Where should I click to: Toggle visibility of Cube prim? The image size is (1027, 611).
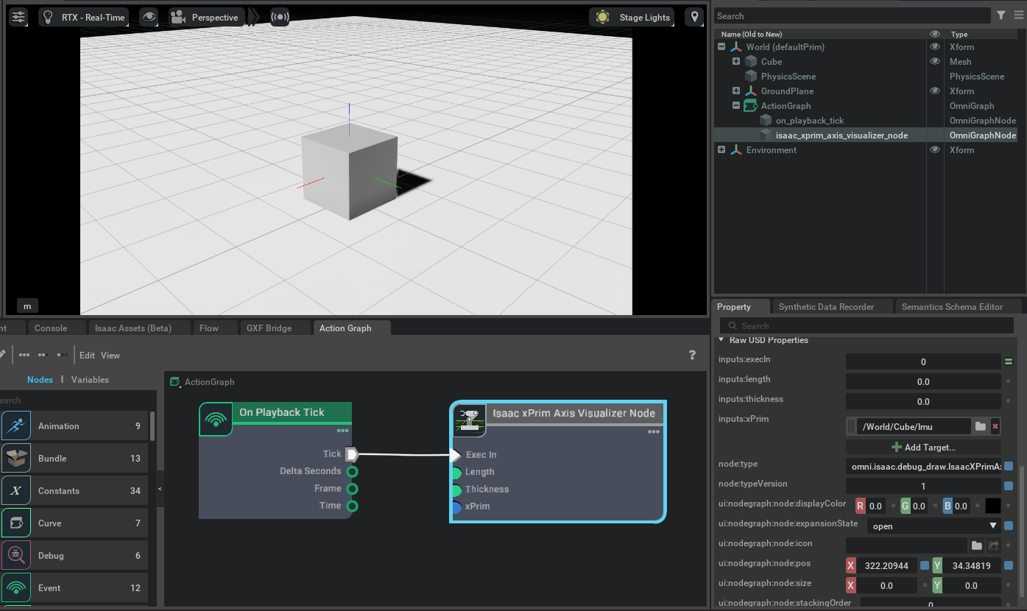click(935, 61)
